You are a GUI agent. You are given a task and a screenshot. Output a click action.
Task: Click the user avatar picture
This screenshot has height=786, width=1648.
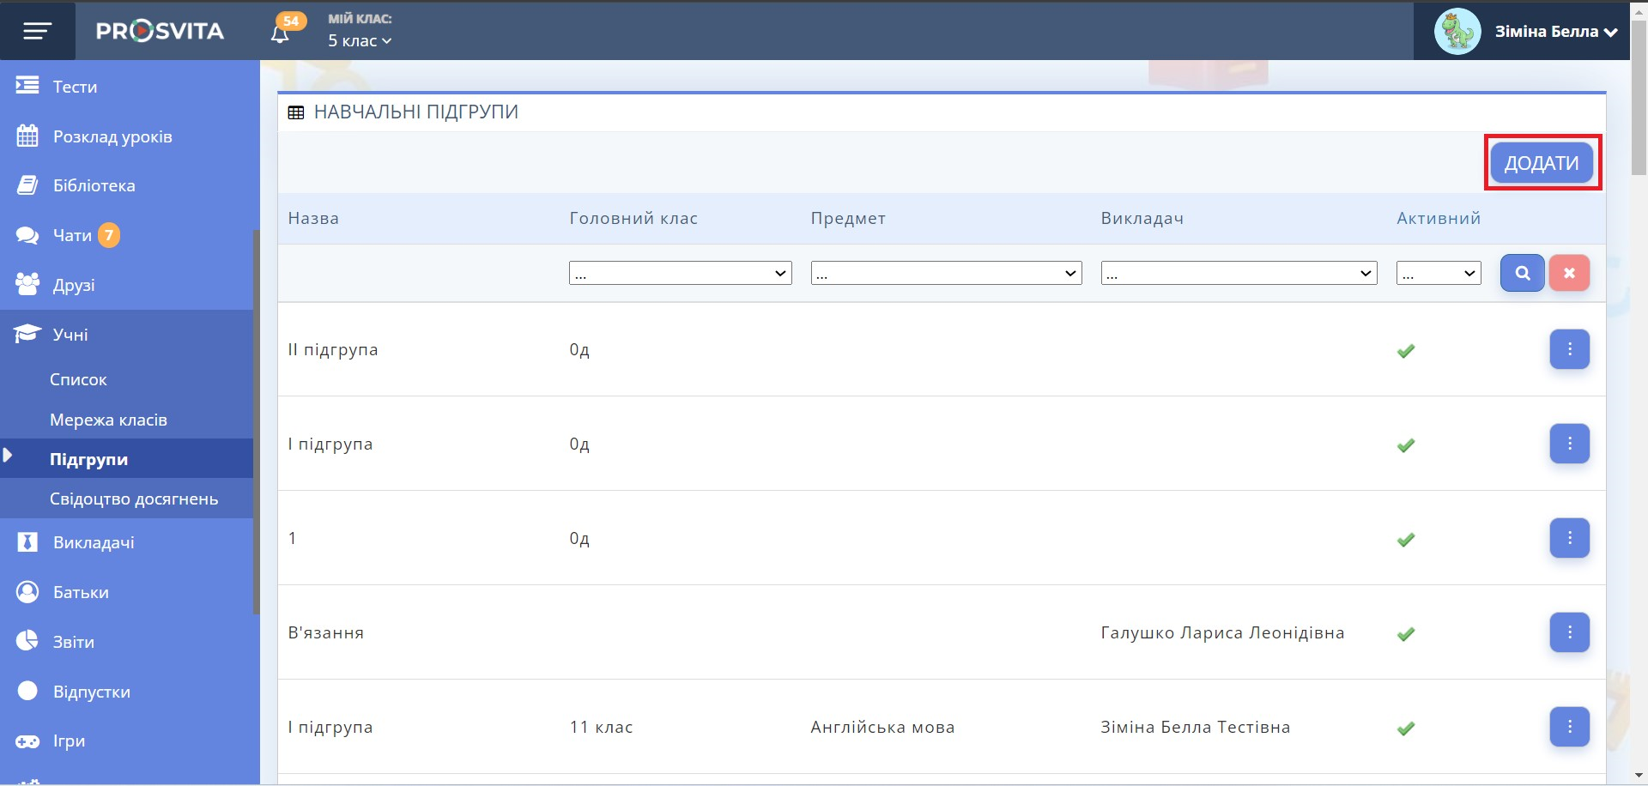coord(1457,32)
